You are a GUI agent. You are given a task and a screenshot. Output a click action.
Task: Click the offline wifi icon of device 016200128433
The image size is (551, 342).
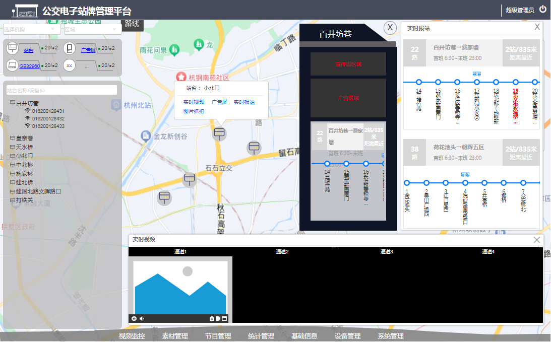tap(27, 126)
